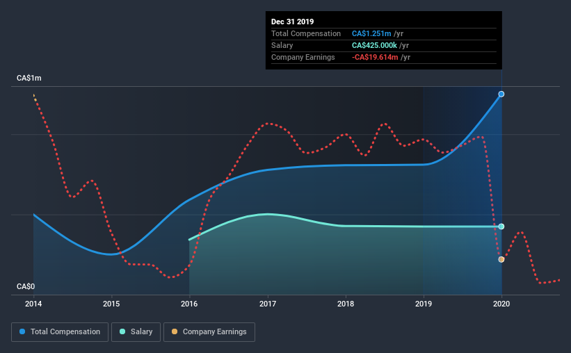Toggle the Salary legend button
The image size is (571, 353).
pyautogui.click(x=136, y=332)
